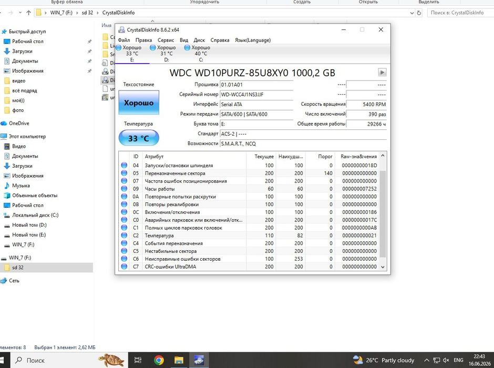Click the next disk arrow button

coord(382,73)
